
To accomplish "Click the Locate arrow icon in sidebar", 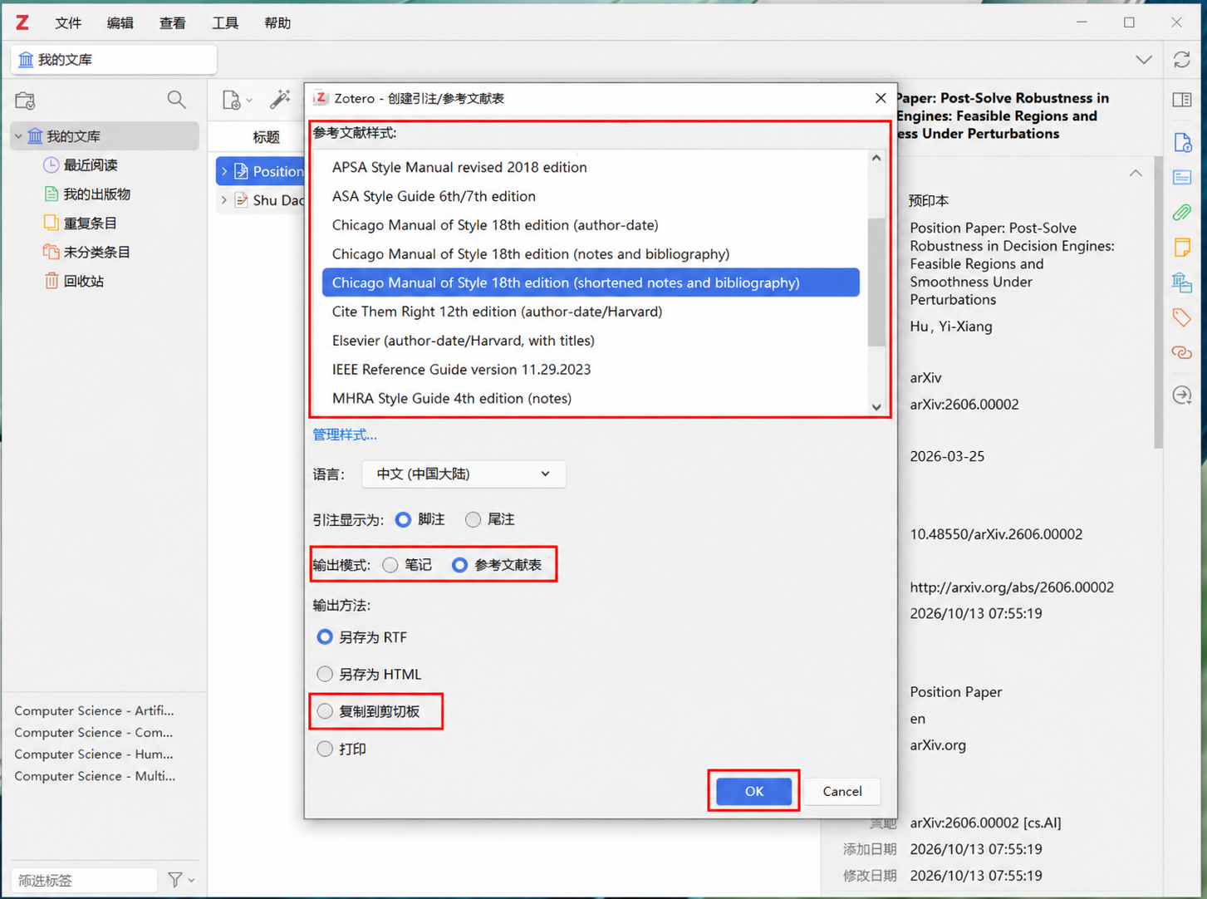I will pyautogui.click(x=1182, y=395).
